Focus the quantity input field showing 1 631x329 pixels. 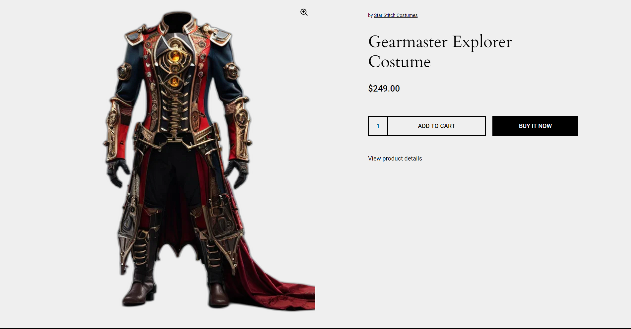tap(378, 126)
